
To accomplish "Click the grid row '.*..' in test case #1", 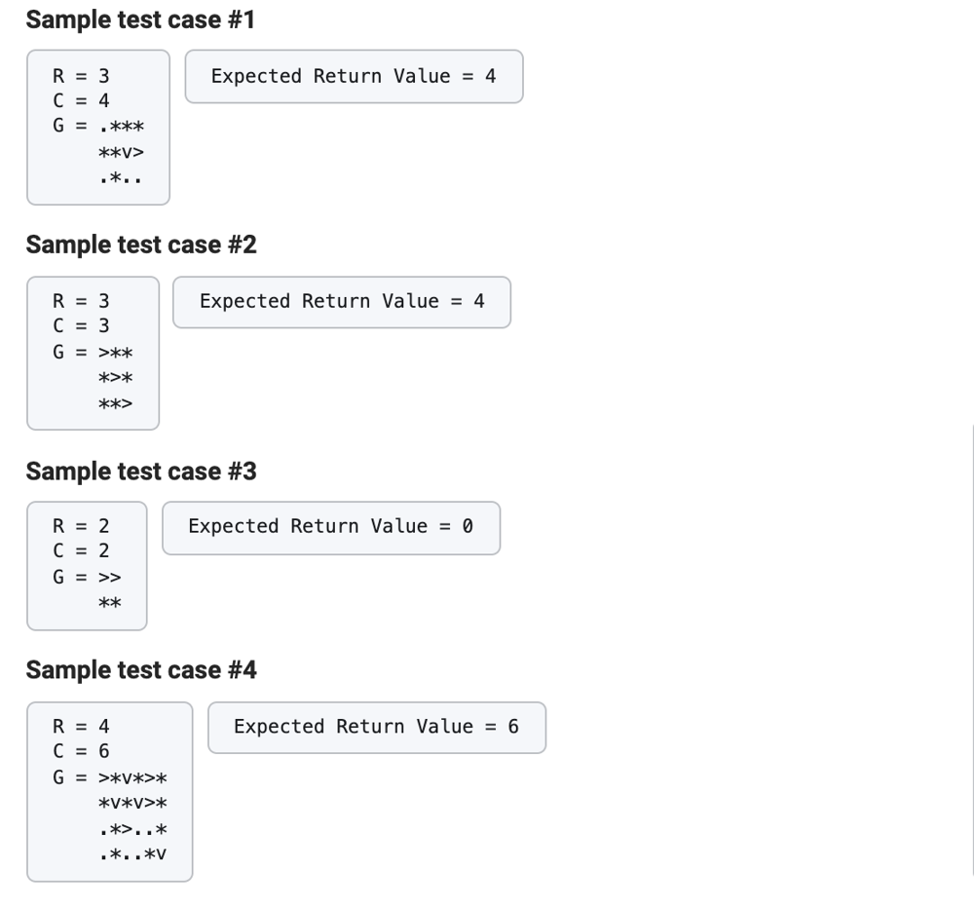I will click(x=121, y=178).
